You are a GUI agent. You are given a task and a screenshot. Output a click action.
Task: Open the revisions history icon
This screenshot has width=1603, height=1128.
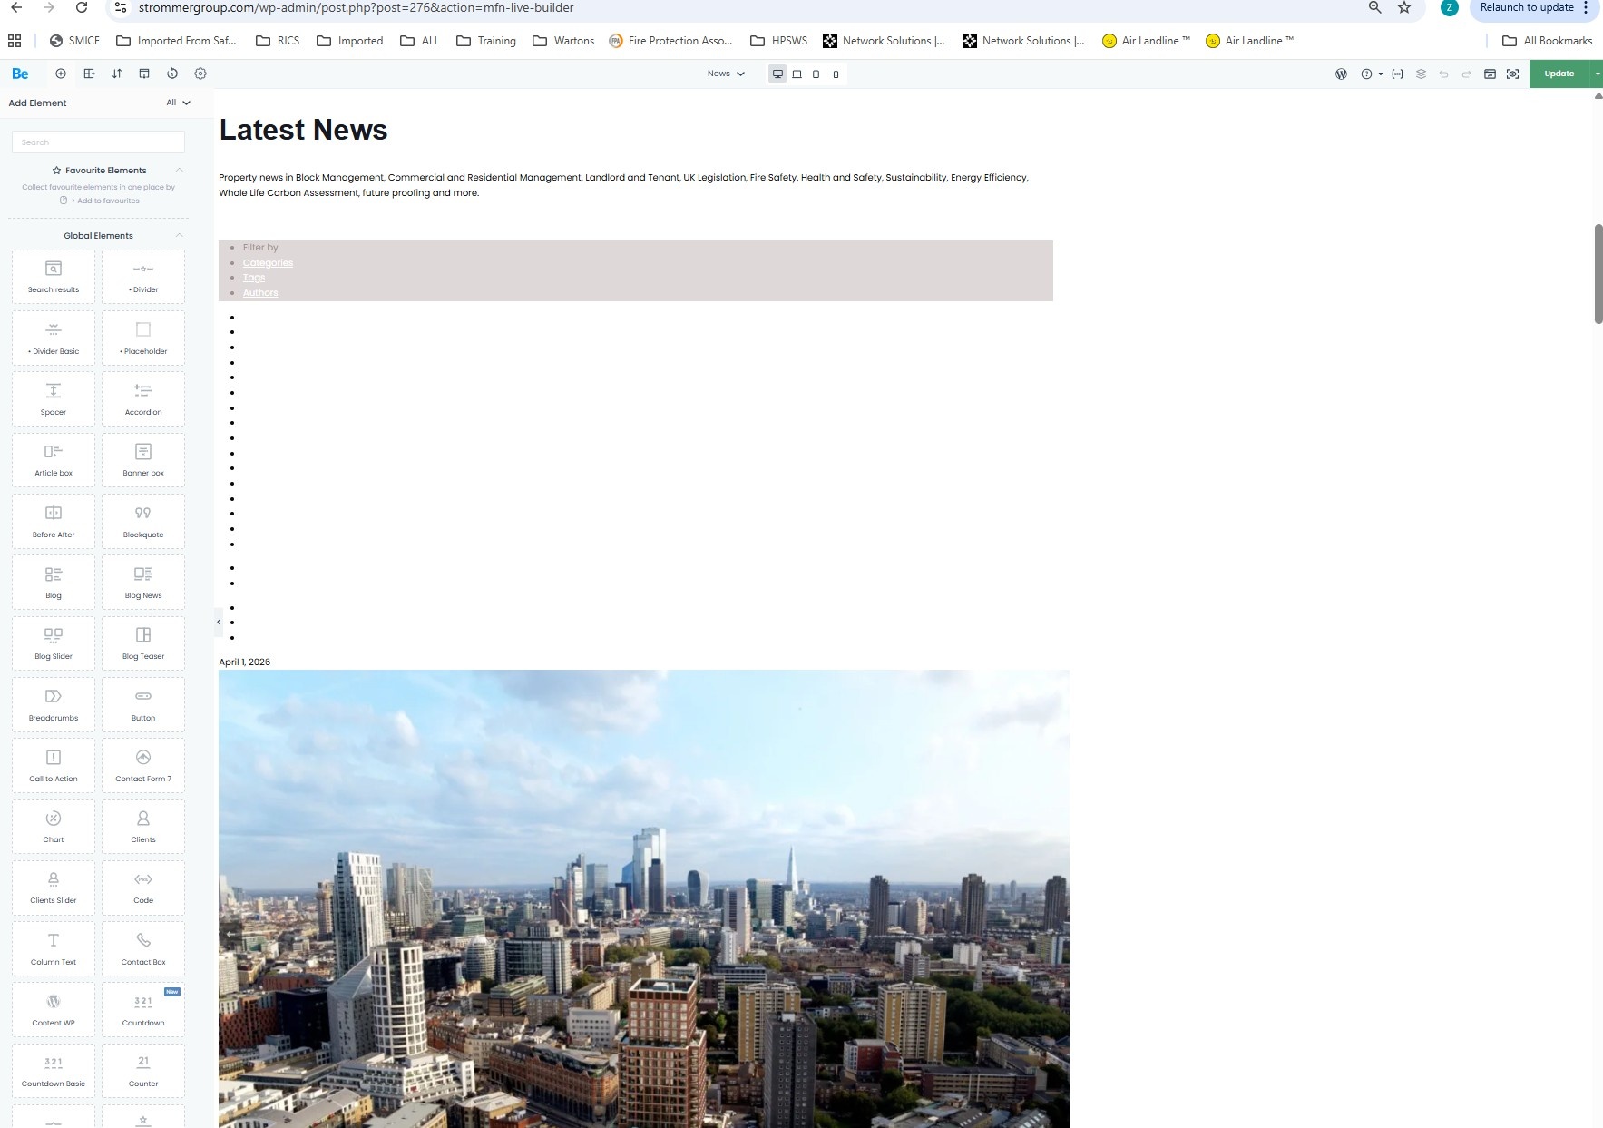pos(172,74)
